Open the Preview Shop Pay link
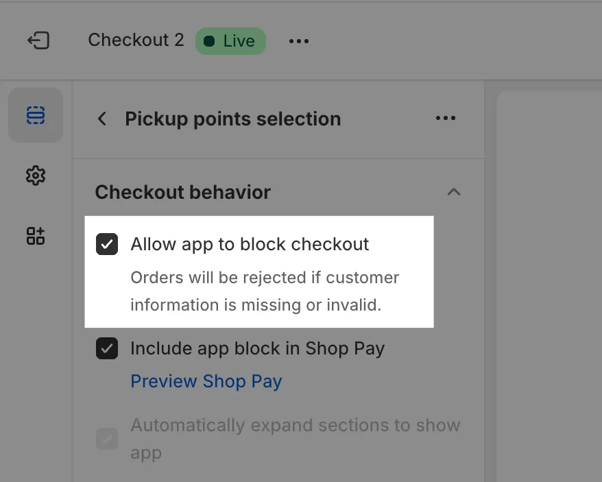The height and width of the screenshot is (482, 602). coord(206,381)
